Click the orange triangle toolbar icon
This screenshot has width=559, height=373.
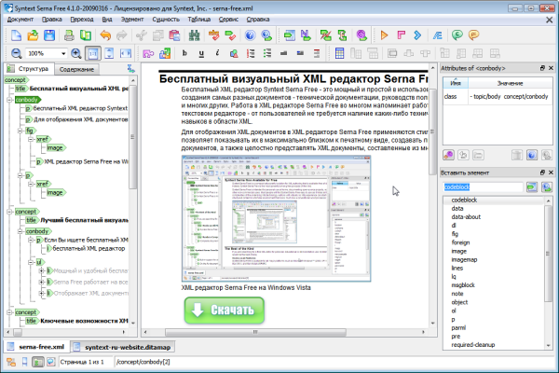click(384, 35)
